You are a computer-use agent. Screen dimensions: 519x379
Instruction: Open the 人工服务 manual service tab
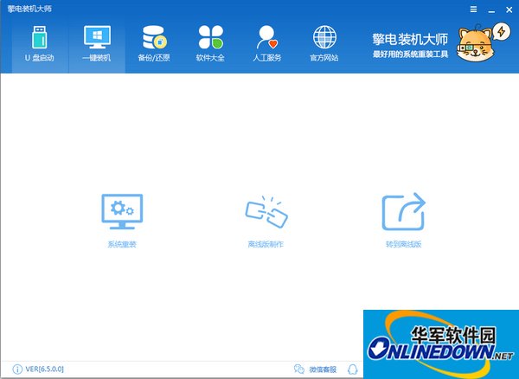[x=267, y=44]
